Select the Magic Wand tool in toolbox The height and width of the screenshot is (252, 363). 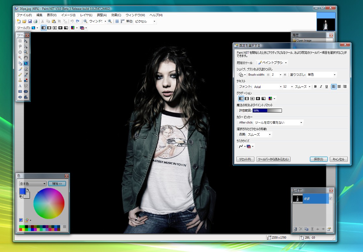(x=20, y=58)
